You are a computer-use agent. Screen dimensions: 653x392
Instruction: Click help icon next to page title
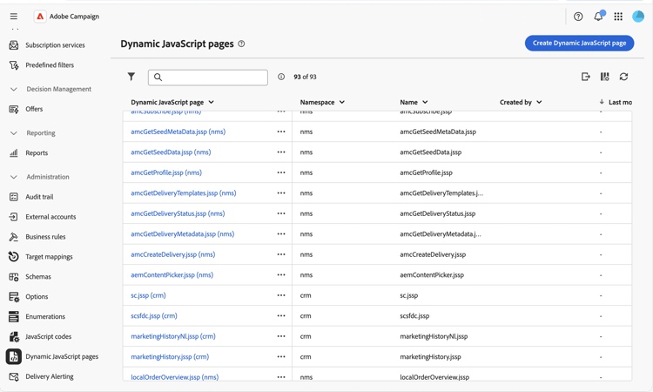pos(241,44)
